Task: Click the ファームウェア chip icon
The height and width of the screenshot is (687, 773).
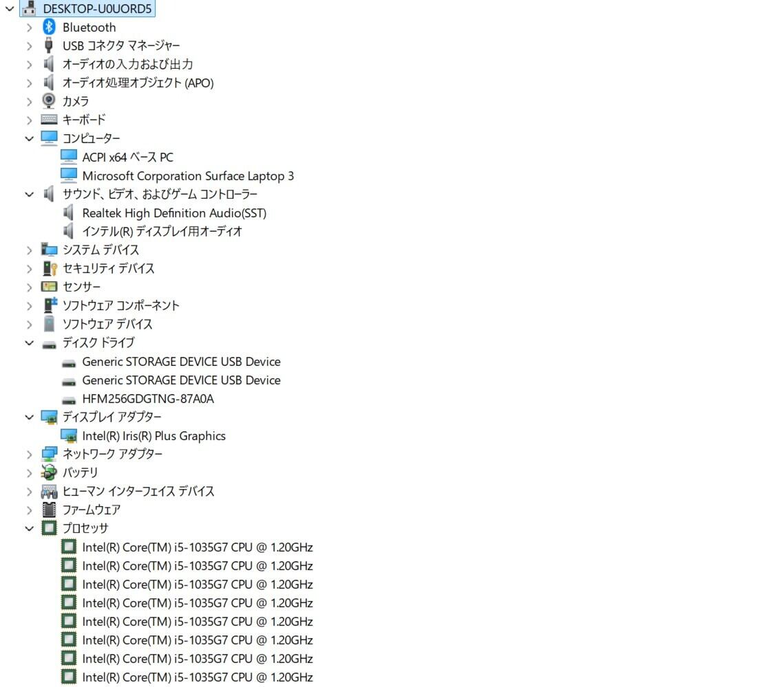Action: pyautogui.click(x=49, y=509)
